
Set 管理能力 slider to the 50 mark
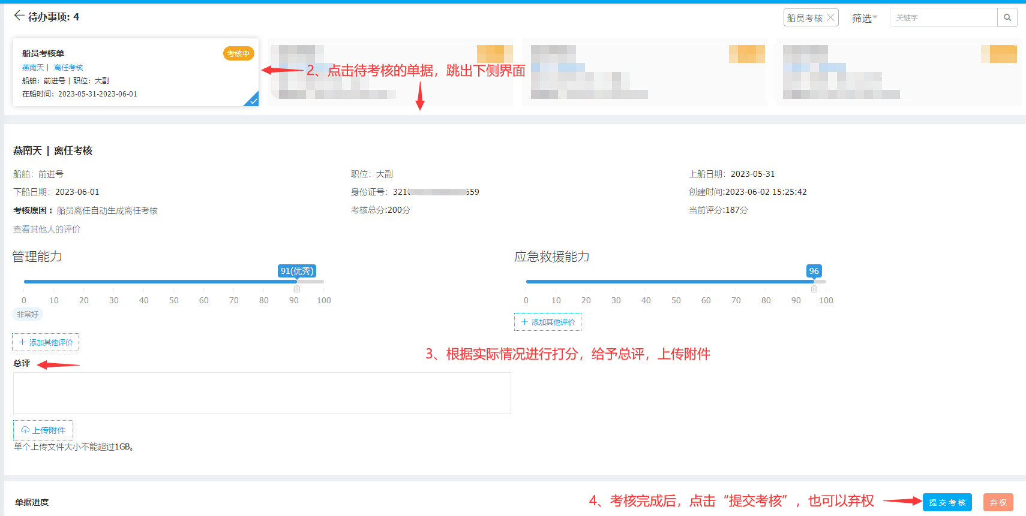(x=174, y=281)
